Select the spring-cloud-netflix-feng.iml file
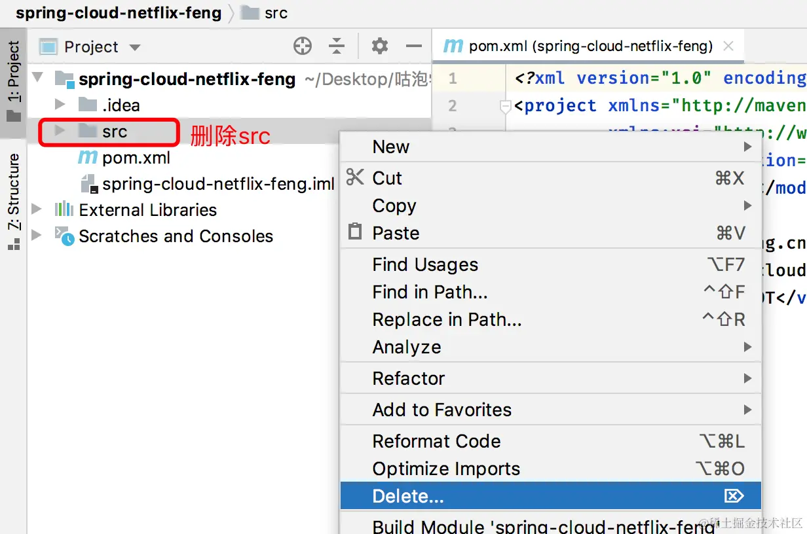807x534 pixels. tap(217, 184)
